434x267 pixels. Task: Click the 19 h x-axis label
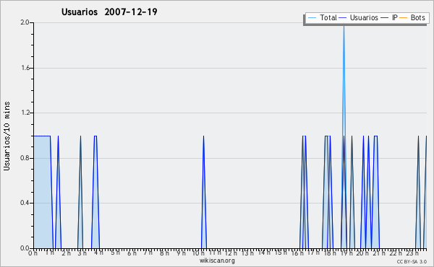point(346,253)
